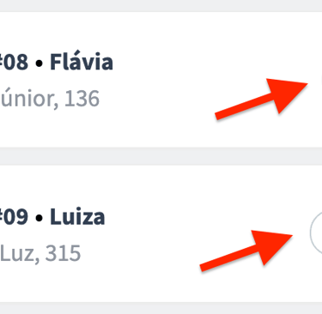Tick the round checkbox beside Luiza

tap(316, 233)
